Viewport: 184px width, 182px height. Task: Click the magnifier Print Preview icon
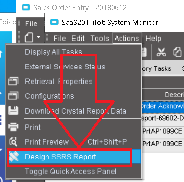click(x=13, y=142)
